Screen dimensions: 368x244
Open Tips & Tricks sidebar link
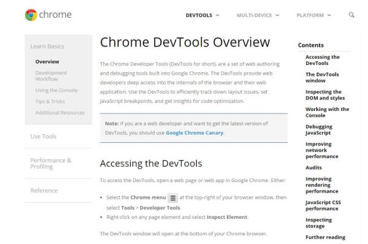(x=50, y=102)
